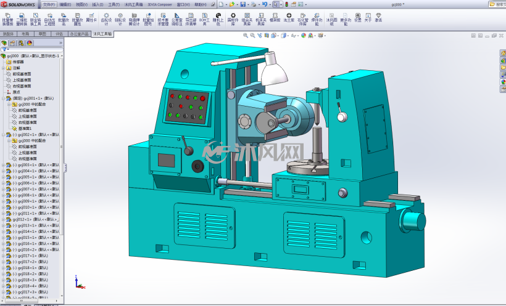Open the 技术要求管理 tool
Screen dimensions: 506x306
(163, 19)
